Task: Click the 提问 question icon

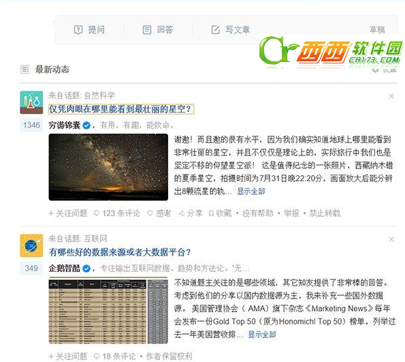Action: pyautogui.click(x=78, y=30)
